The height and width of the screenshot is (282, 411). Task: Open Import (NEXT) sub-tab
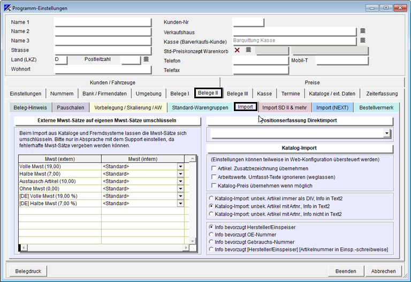(x=332, y=107)
